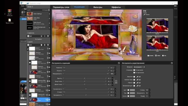Delete the layer using the Layers trash icon

click(41, 45)
